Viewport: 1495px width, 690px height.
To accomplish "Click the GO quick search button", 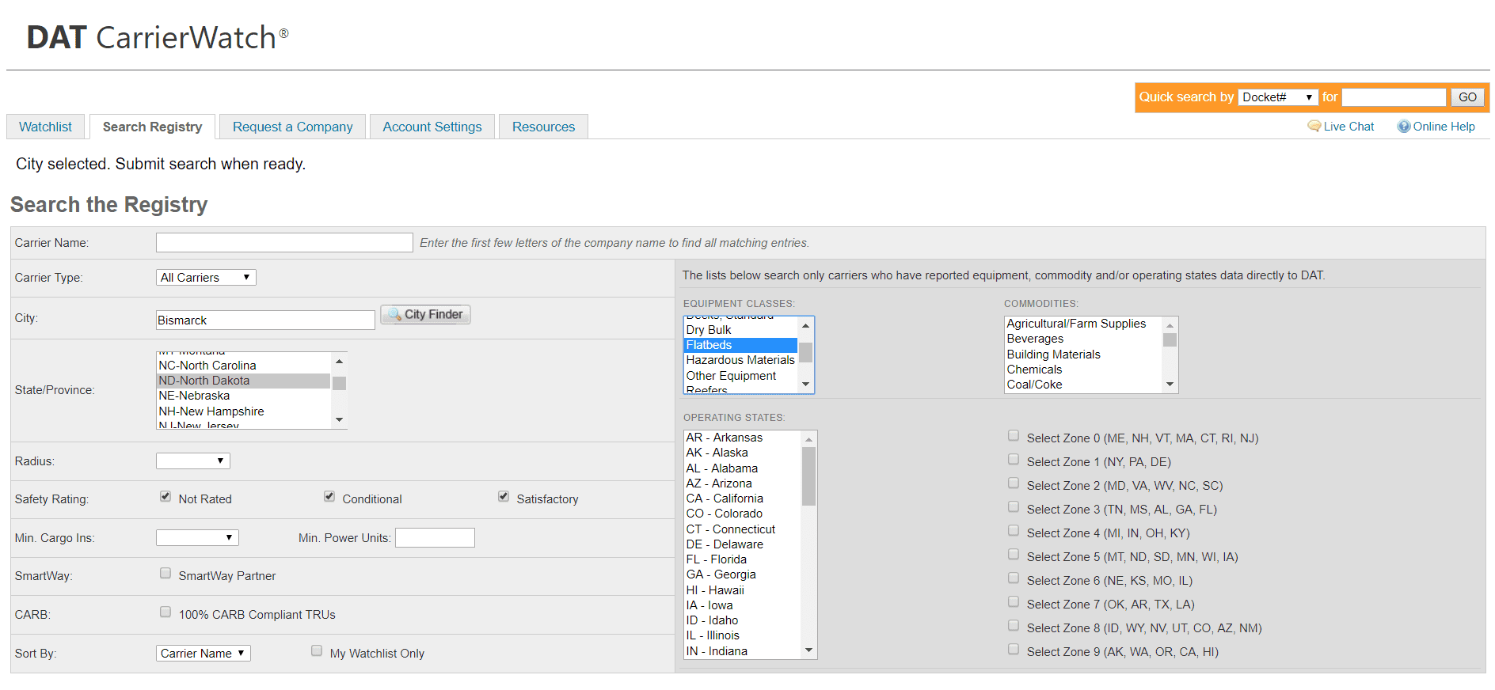I will 1467,97.
